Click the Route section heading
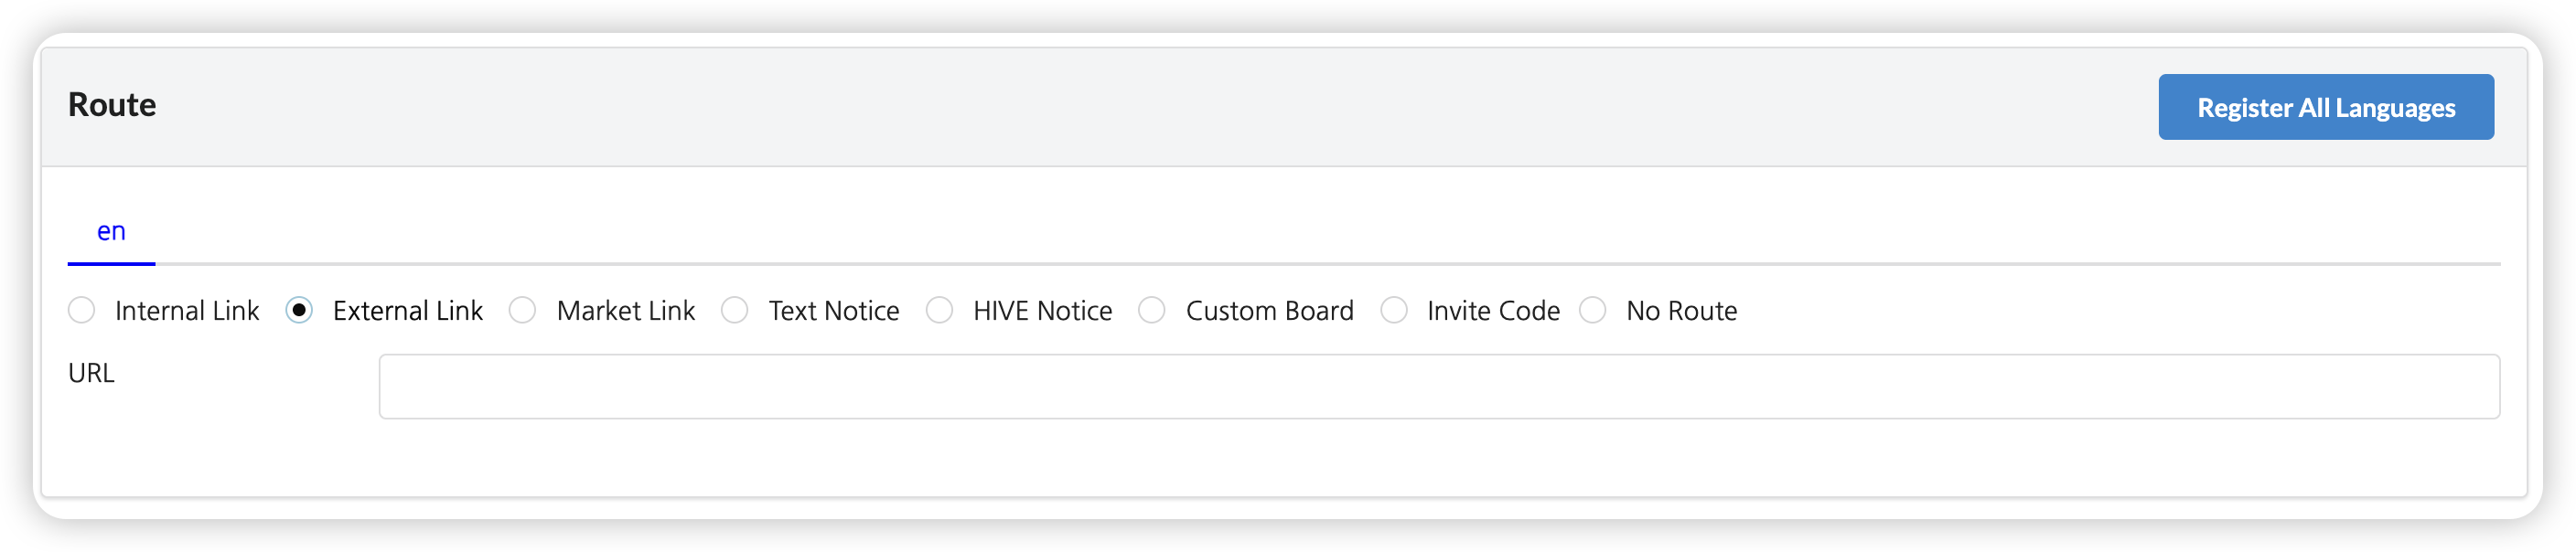 112,105
